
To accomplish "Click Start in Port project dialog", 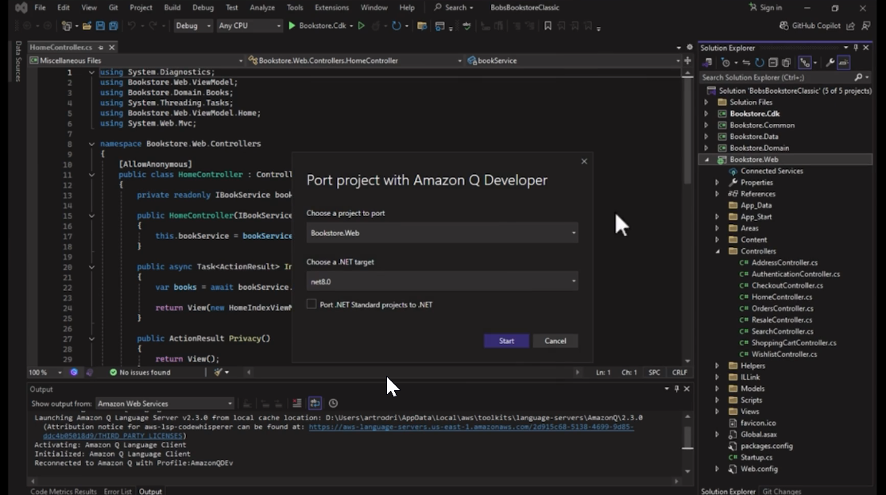I will coord(506,341).
